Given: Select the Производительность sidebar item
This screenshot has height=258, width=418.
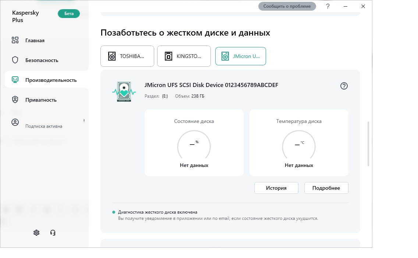Looking at the screenshot, I should pos(47,80).
